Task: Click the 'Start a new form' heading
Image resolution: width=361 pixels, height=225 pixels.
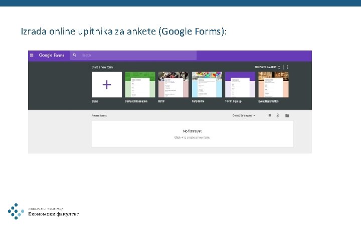Action: [102, 67]
